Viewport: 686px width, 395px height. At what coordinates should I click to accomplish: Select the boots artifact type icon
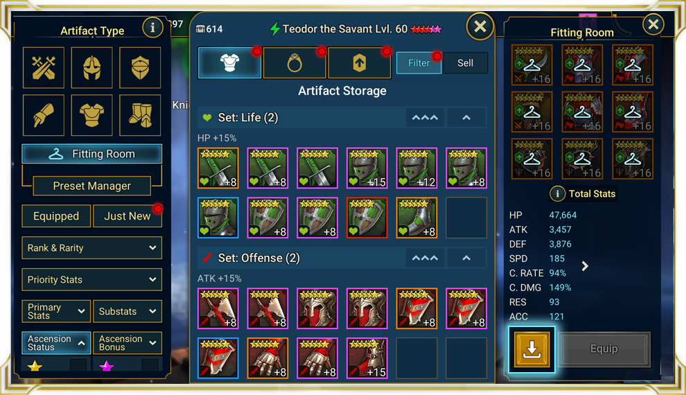140,115
